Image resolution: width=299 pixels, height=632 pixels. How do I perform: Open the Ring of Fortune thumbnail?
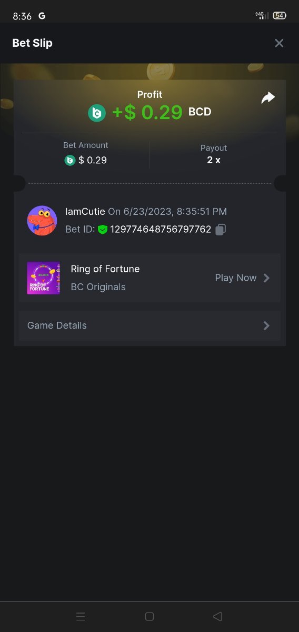tap(44, 278)
